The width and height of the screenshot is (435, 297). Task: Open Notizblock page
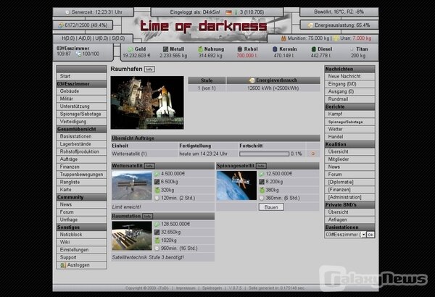click(81, 235)
